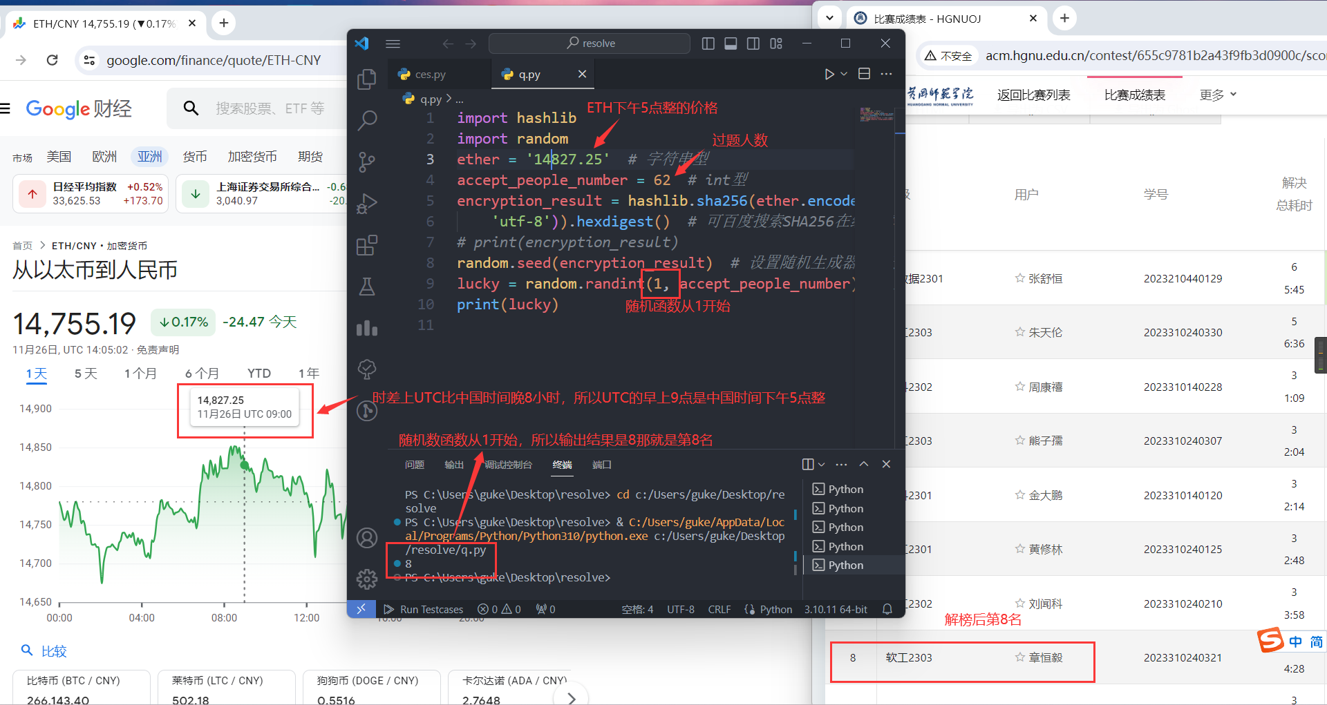
Task: Open the Testing flask view
Action: (367, 287)
